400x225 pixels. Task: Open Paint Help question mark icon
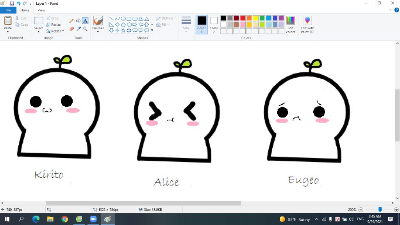[x=397, y=10]
